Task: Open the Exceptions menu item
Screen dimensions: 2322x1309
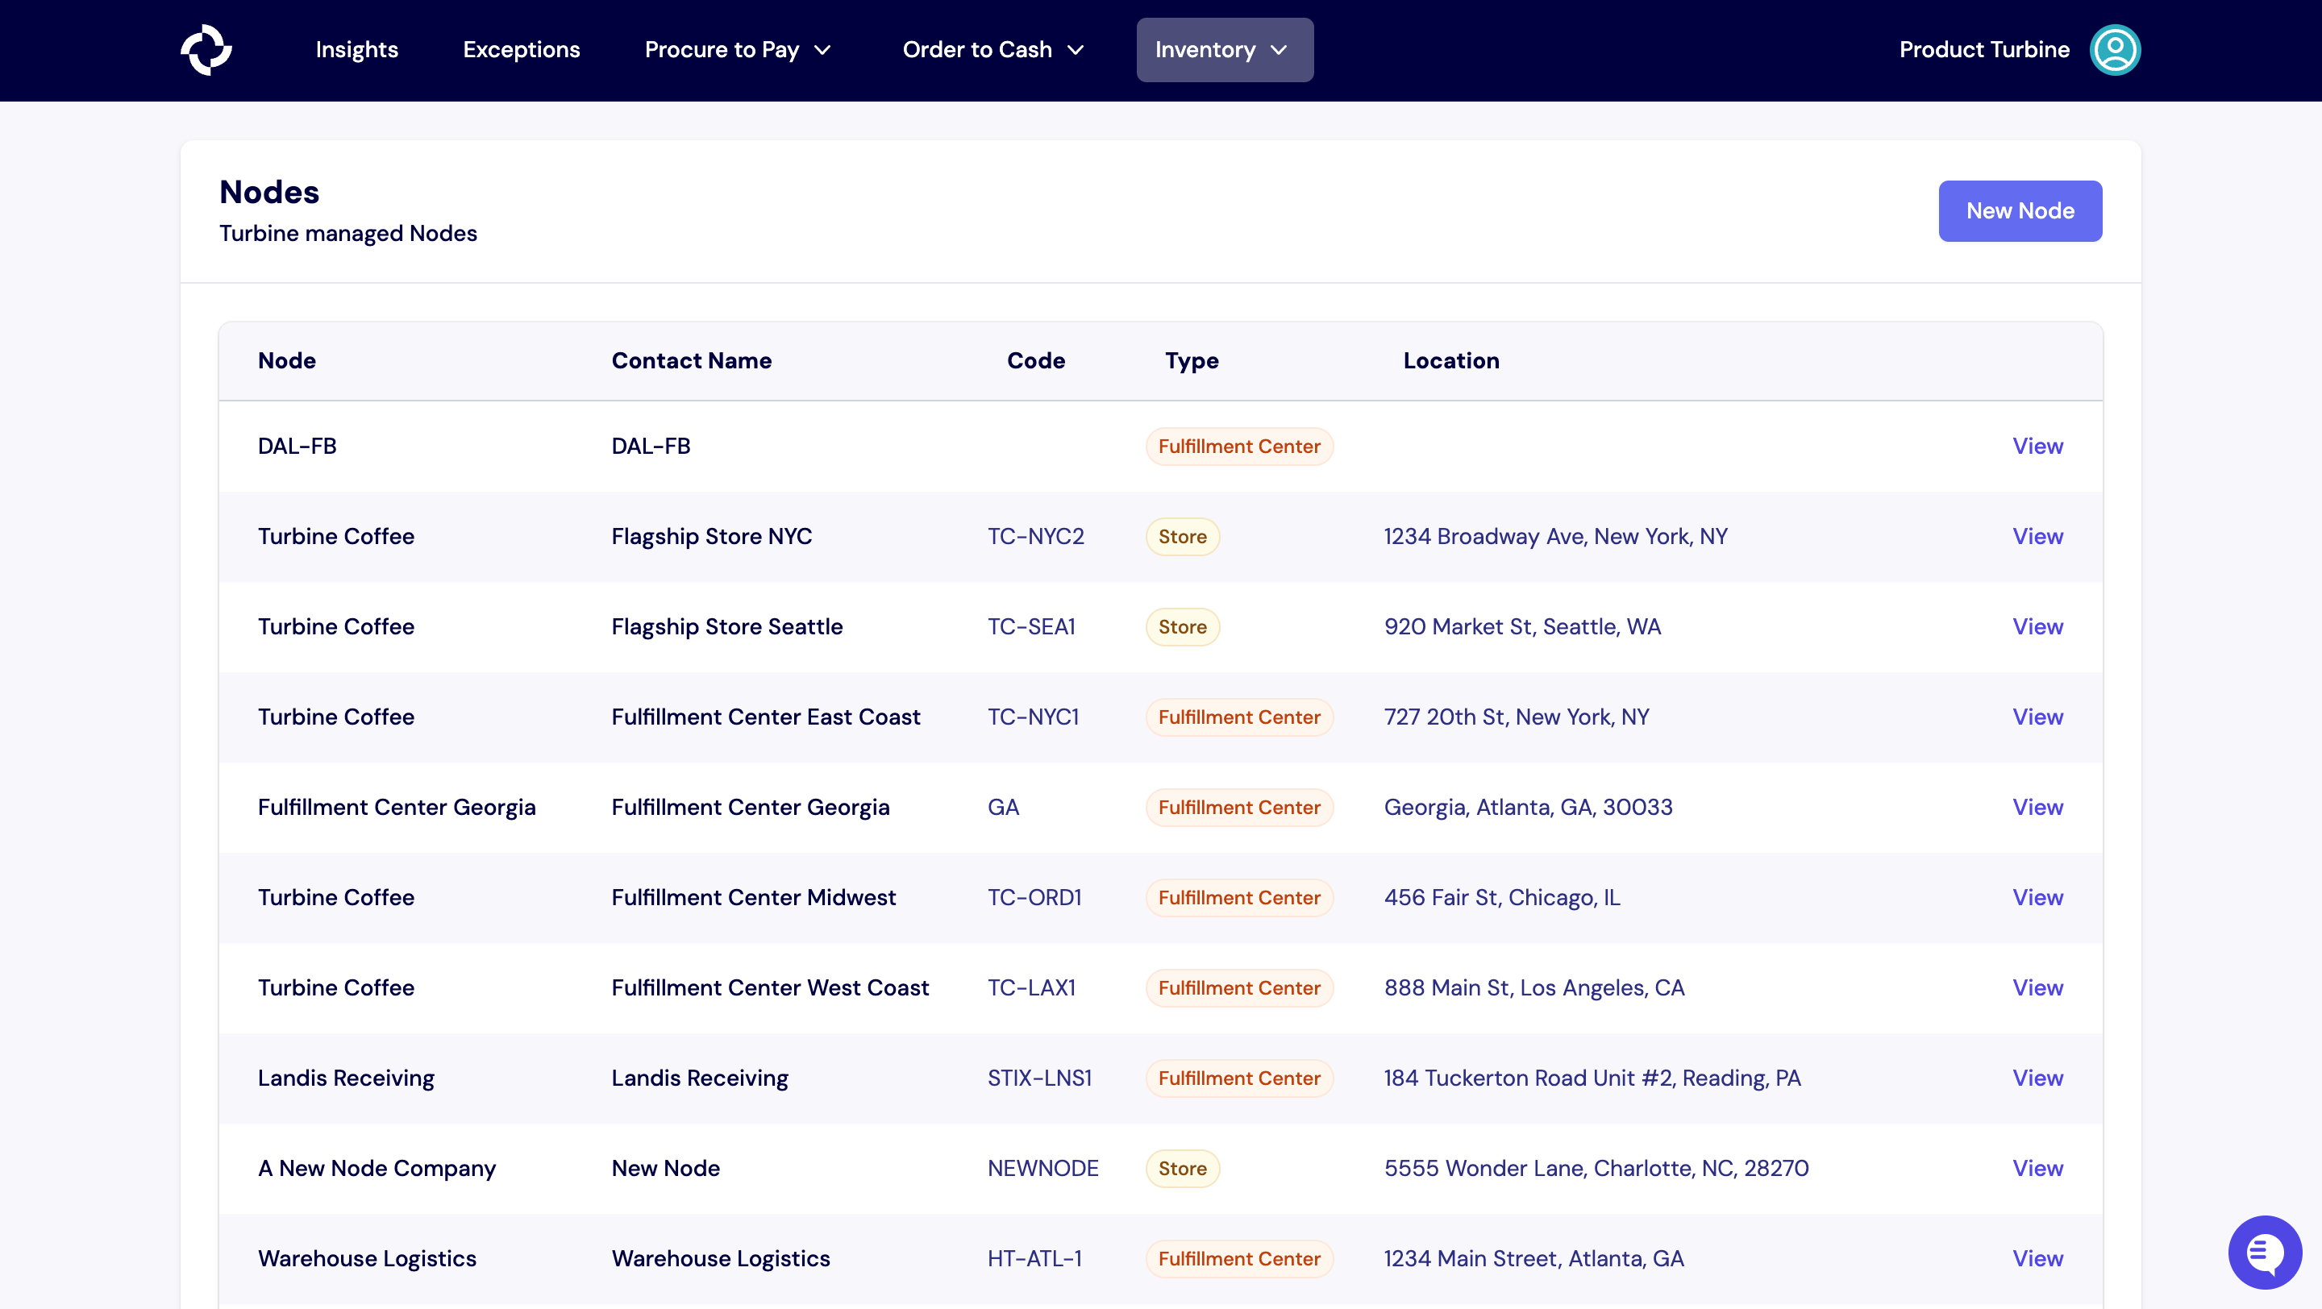Action: tap(521, 49)
